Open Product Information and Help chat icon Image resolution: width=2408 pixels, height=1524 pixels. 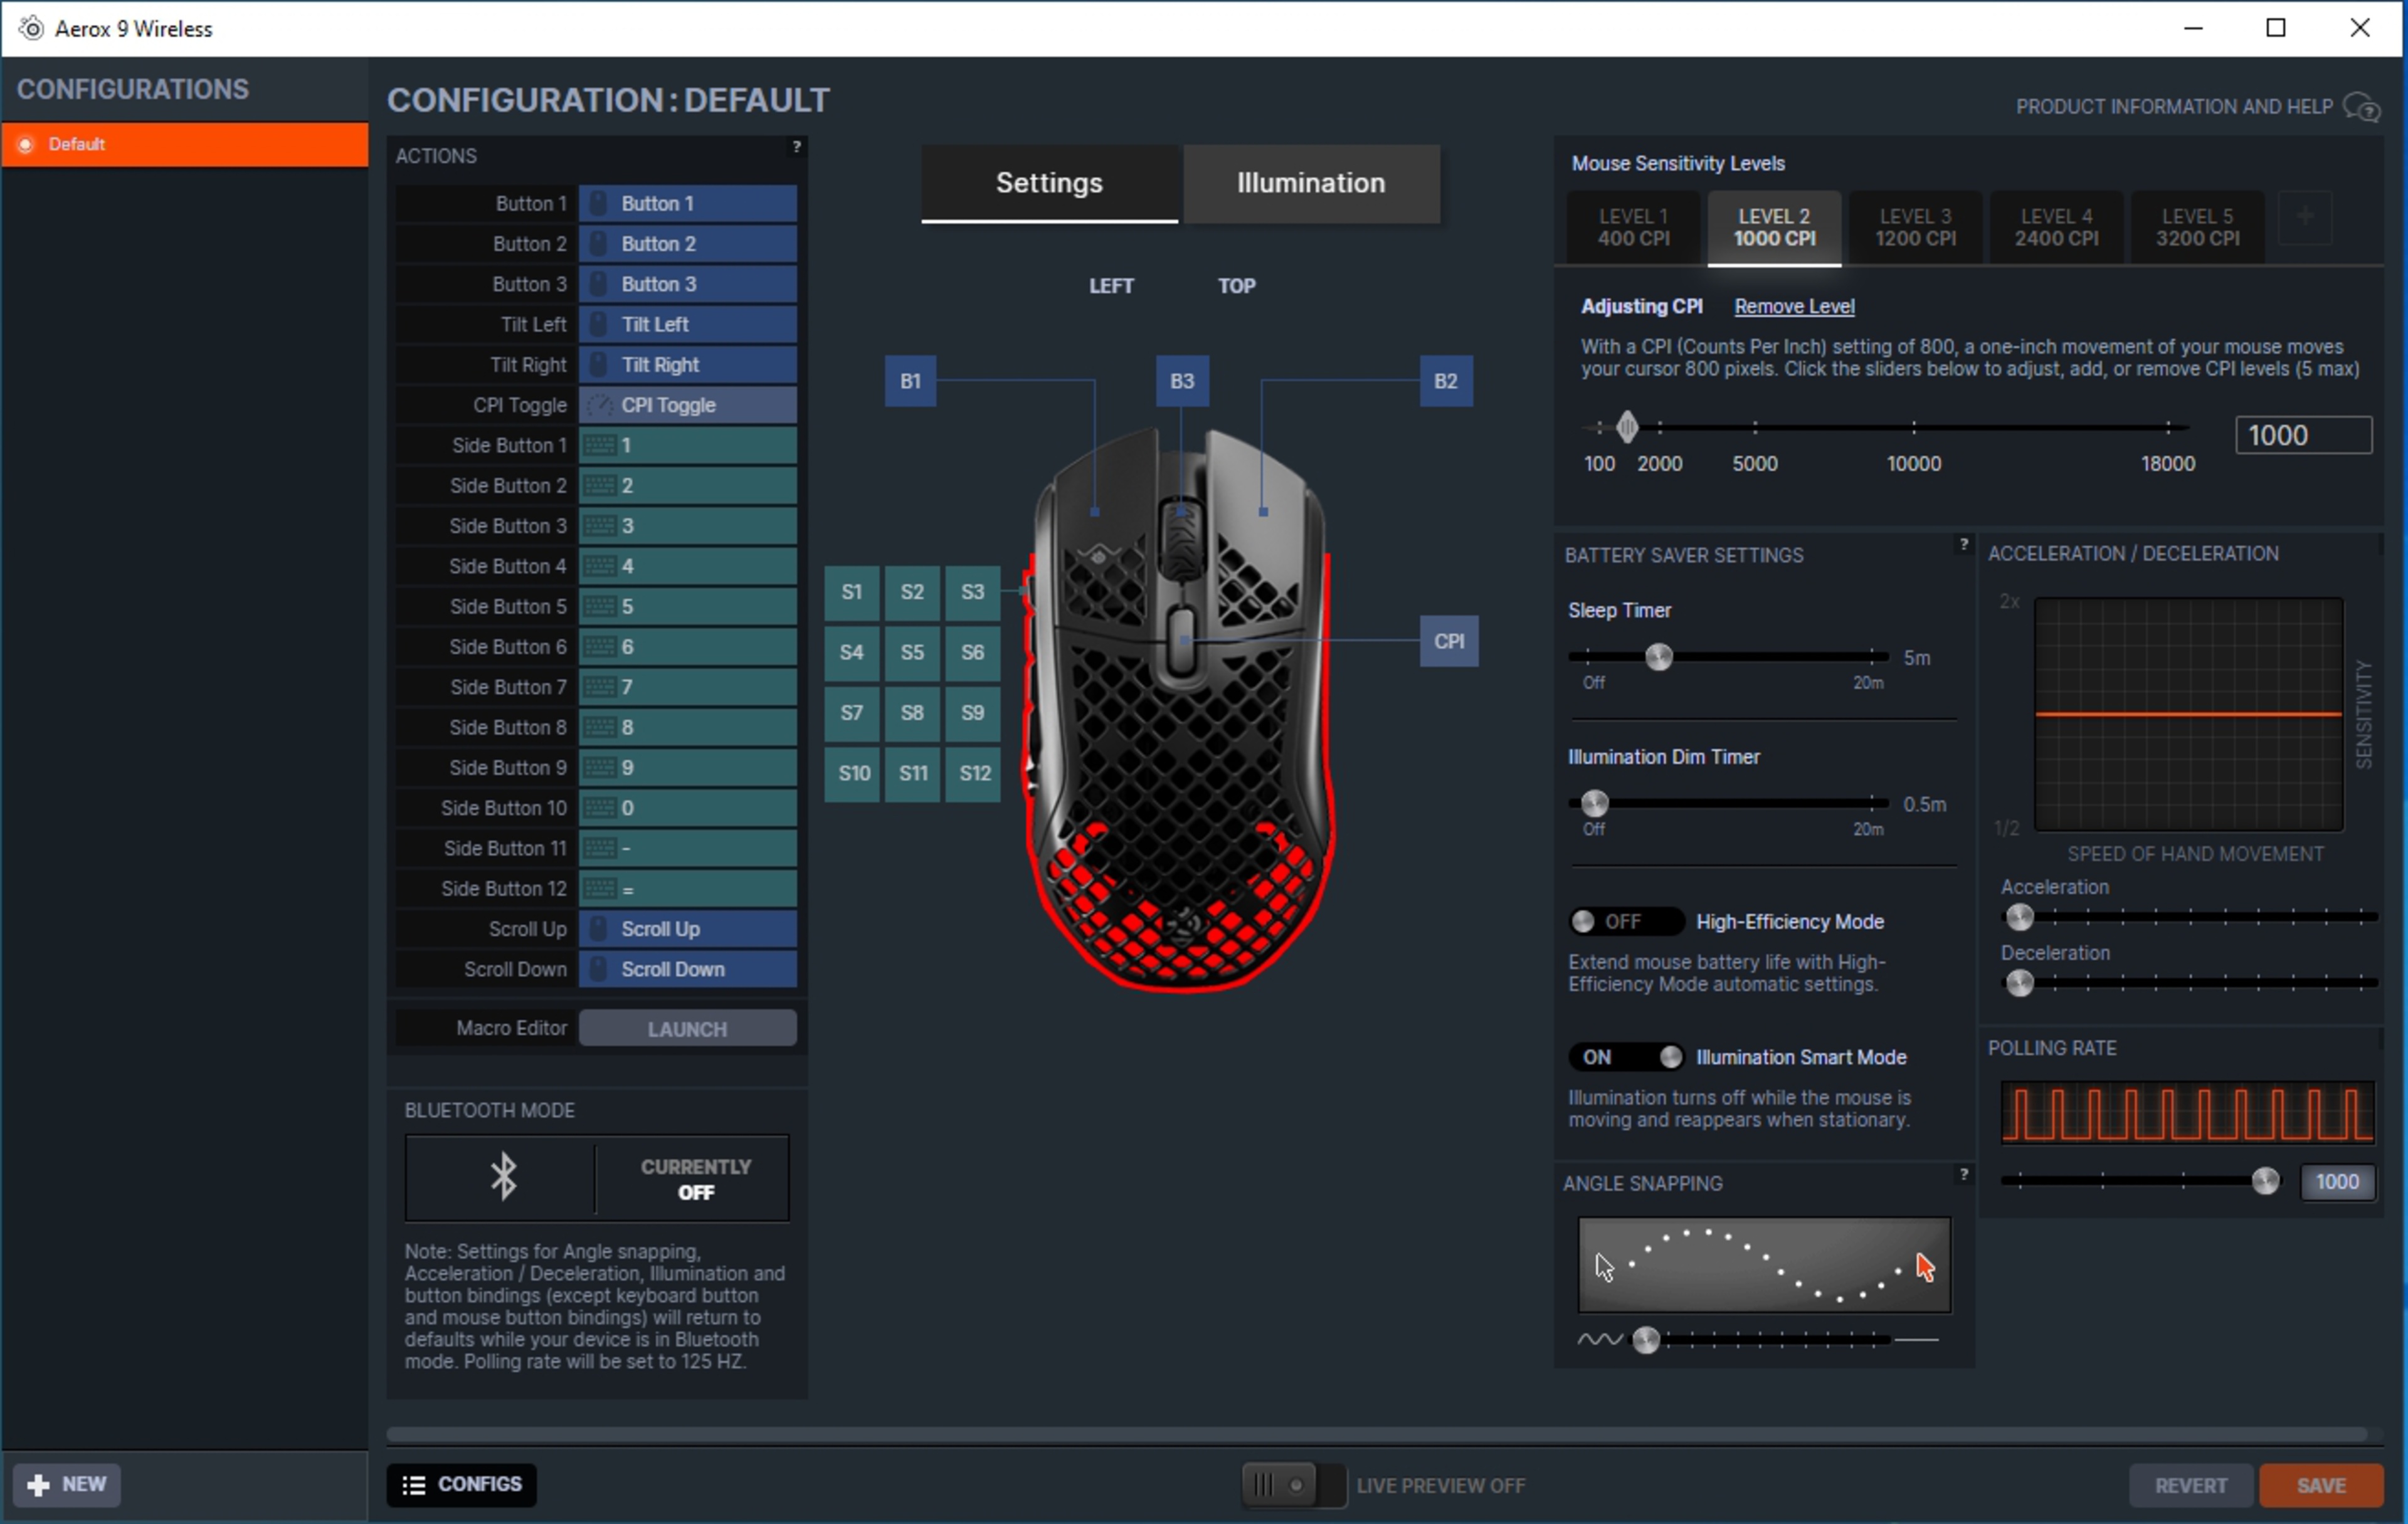pos(2362,107)
